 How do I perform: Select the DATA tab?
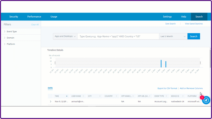tap(50, 88)
